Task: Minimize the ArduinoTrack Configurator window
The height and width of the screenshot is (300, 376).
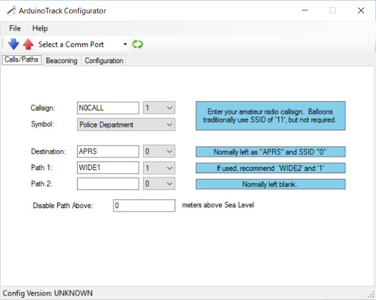Action: 305,10
